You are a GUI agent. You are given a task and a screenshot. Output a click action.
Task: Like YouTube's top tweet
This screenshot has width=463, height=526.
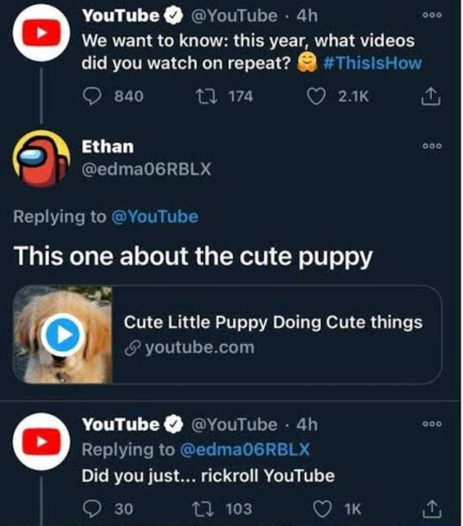click(315, 97)
